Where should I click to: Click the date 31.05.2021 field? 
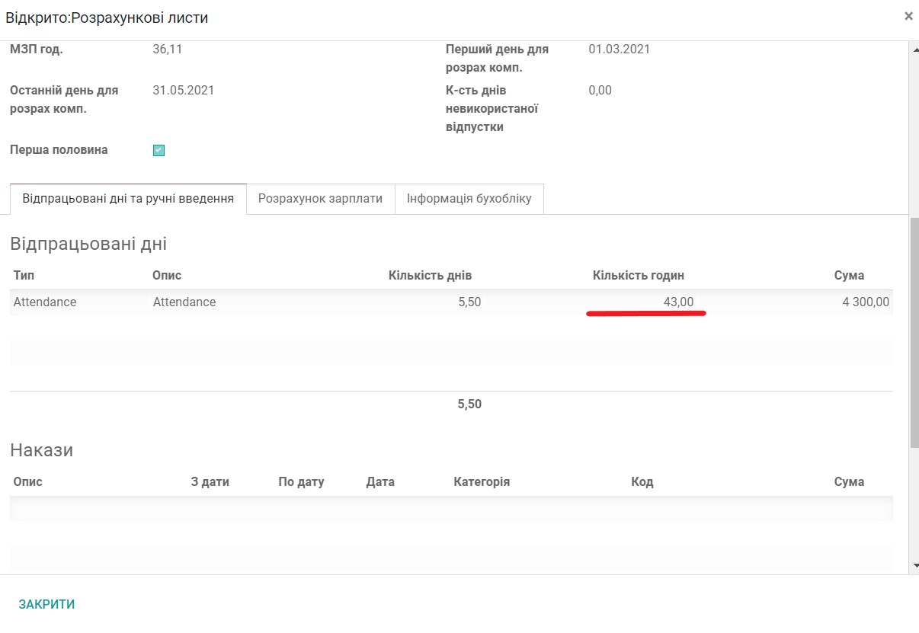pyautogui.click(x=182, y=90)
